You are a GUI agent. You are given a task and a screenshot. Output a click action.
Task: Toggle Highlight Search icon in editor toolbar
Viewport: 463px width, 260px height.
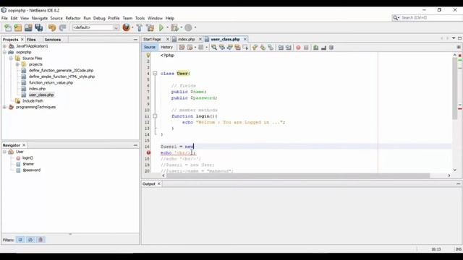point(237,48)
